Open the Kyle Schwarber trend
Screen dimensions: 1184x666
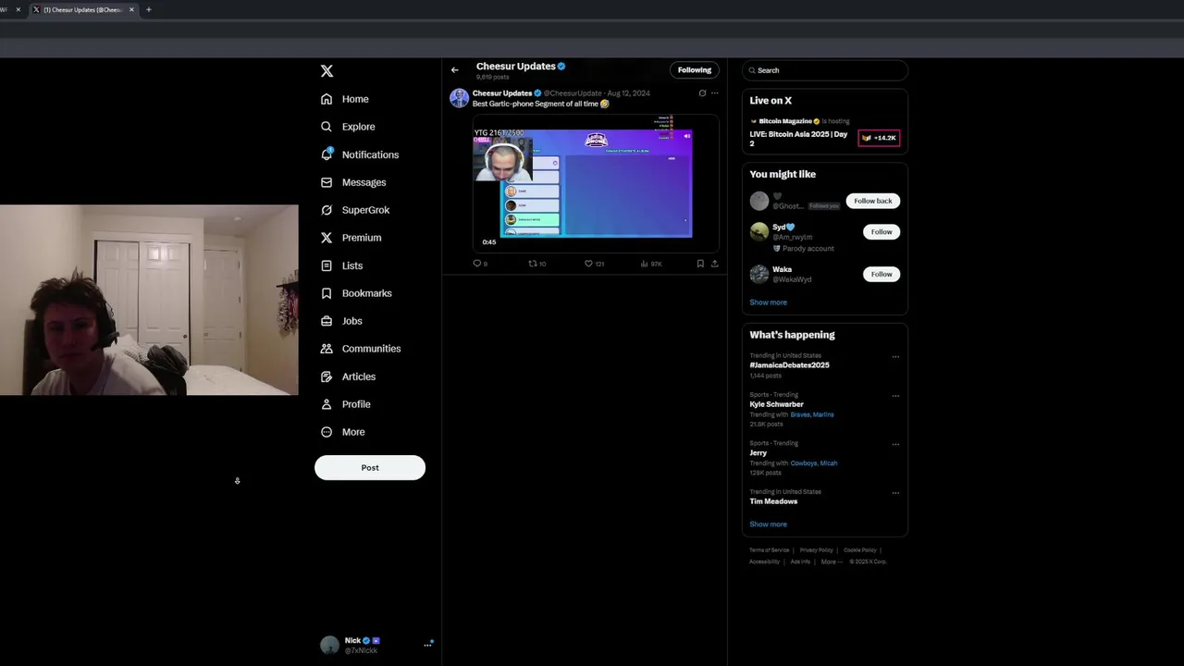(776, 404)
